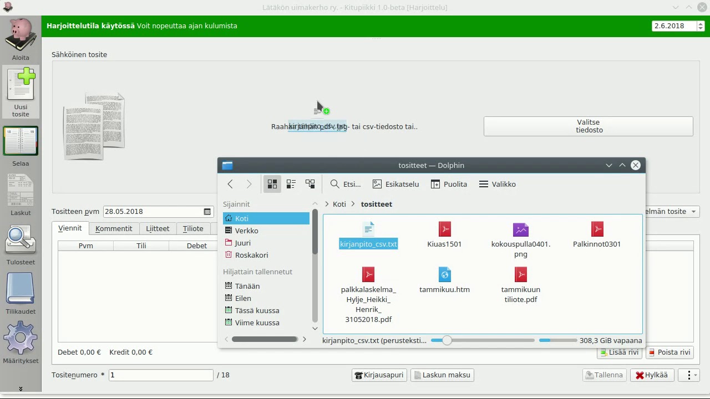Viewport: 710px width, 399px height.
Task: Click the Pvm column header
Action: click(x=85, y=245)
